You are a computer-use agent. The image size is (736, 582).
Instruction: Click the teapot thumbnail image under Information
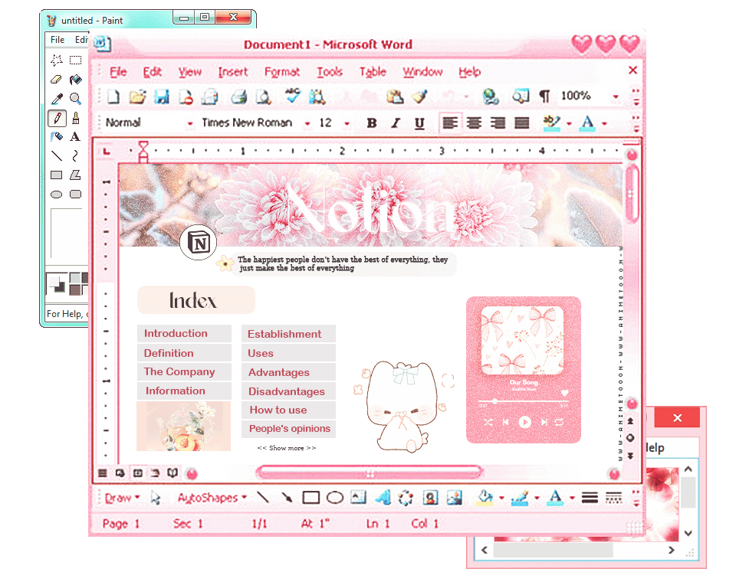pyautogui.click(x=183, y=426)
